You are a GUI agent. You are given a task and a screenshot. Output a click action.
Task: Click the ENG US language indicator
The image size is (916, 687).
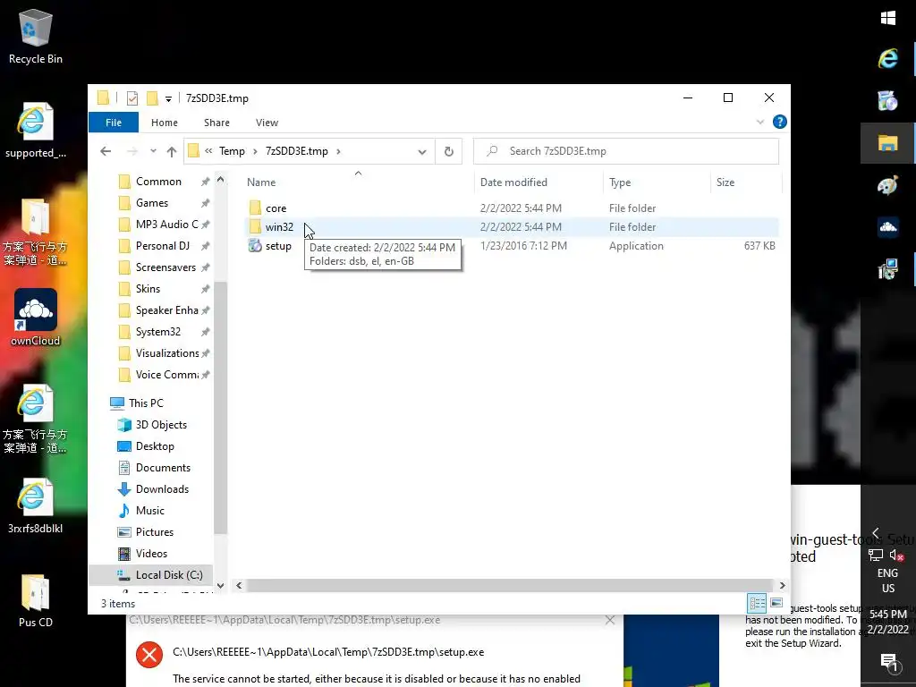point(888,581)
